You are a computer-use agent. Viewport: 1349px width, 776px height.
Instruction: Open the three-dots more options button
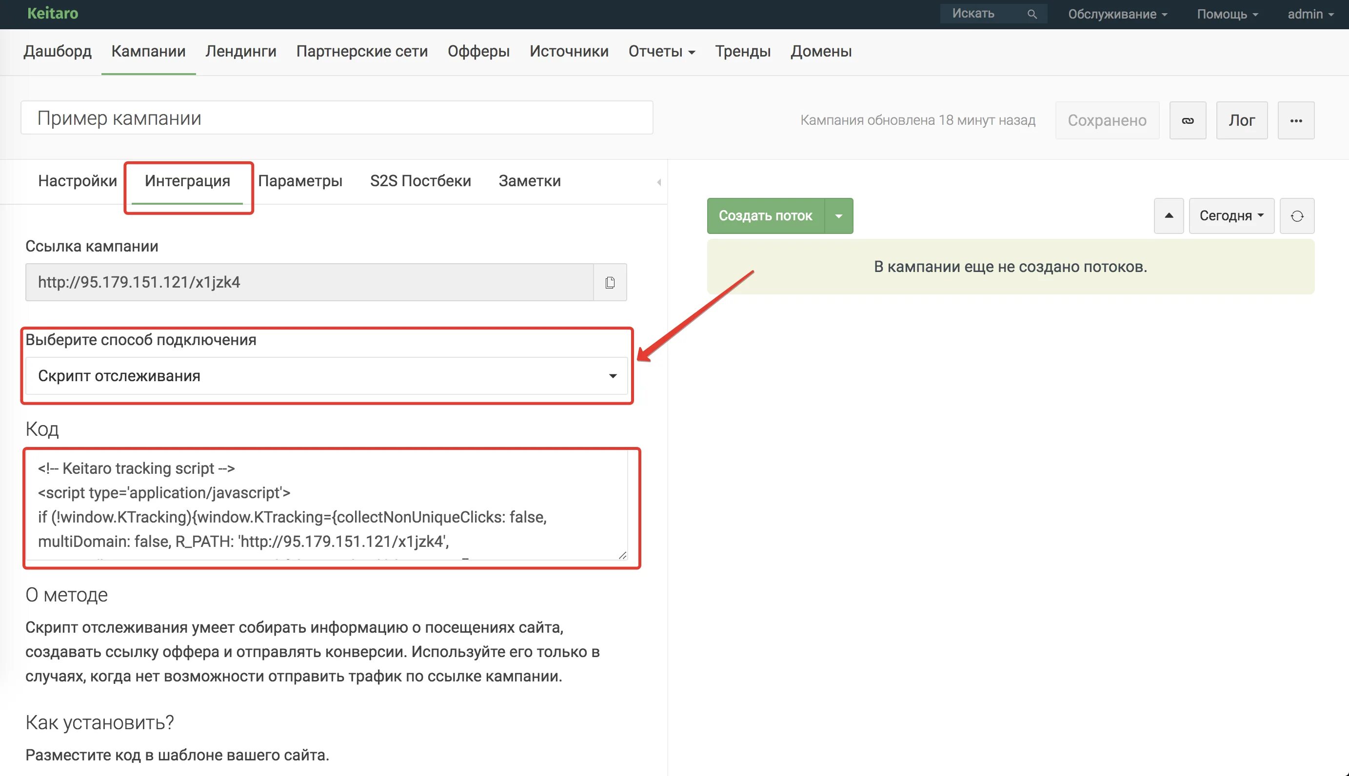click(x=1296, y=120)
